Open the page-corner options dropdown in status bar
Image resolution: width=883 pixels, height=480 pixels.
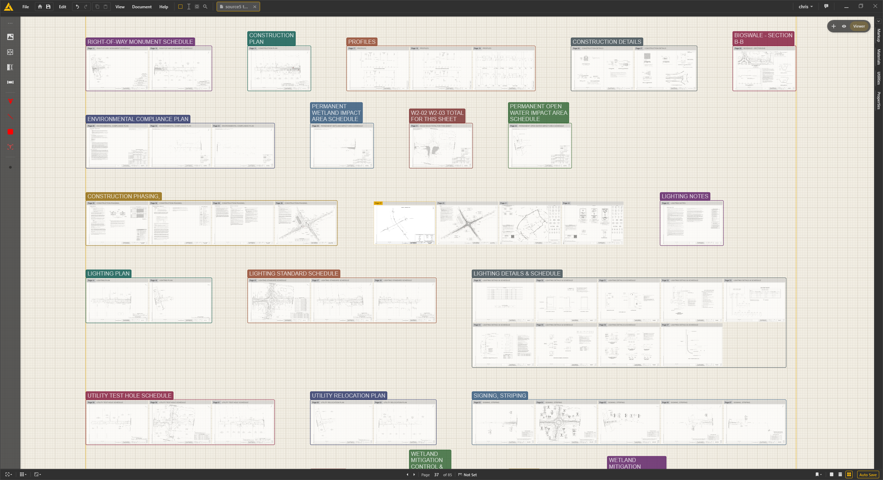coord(38,475)
